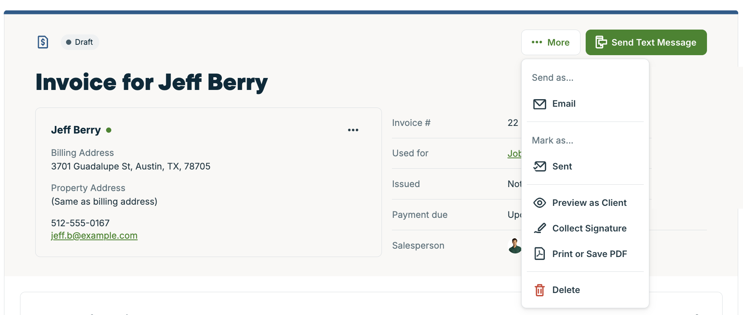Click the red trash can icon
The image size is (743, 315).
click(x=539, y=290)
